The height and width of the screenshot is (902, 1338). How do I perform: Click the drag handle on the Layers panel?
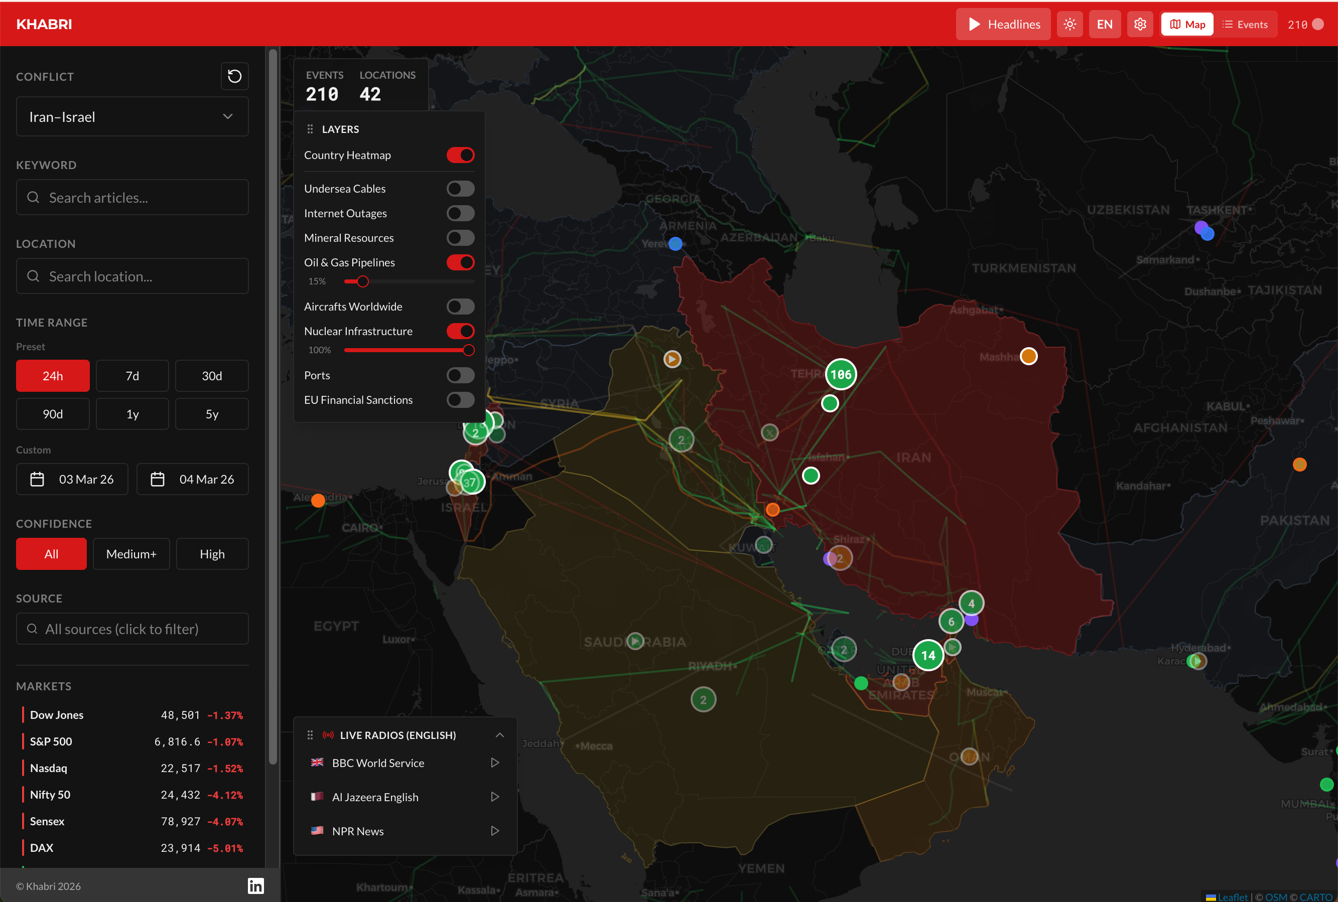(310, 129)
